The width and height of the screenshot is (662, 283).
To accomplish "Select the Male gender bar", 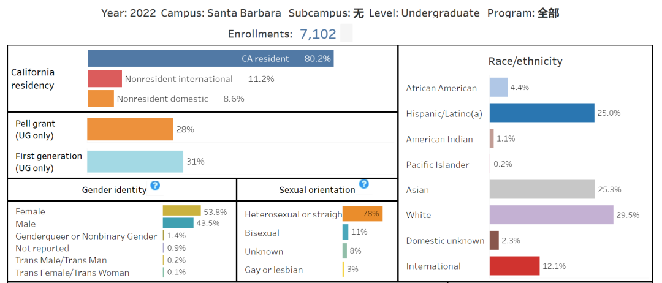I will [178, 223].
